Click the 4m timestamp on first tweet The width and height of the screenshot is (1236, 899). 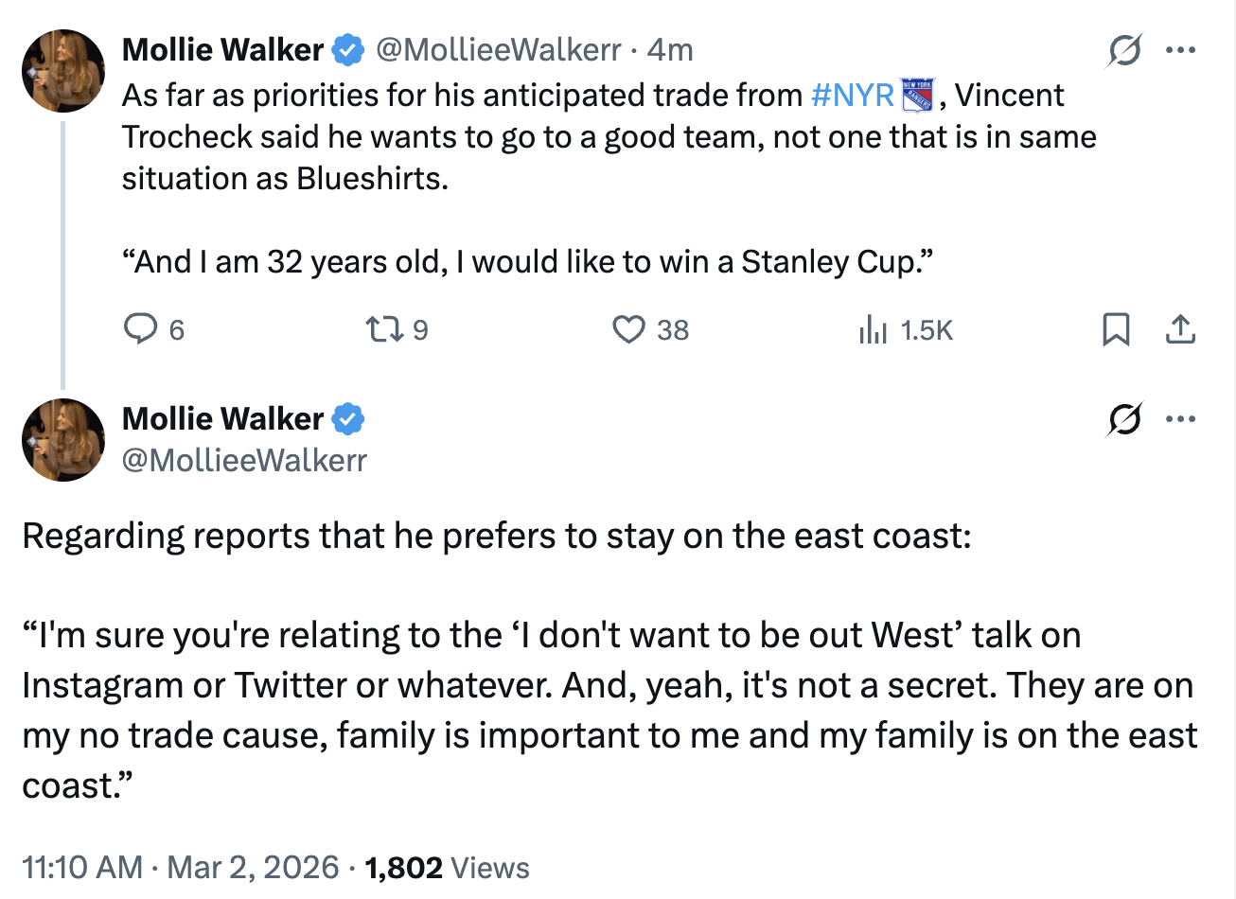(670, 49)
